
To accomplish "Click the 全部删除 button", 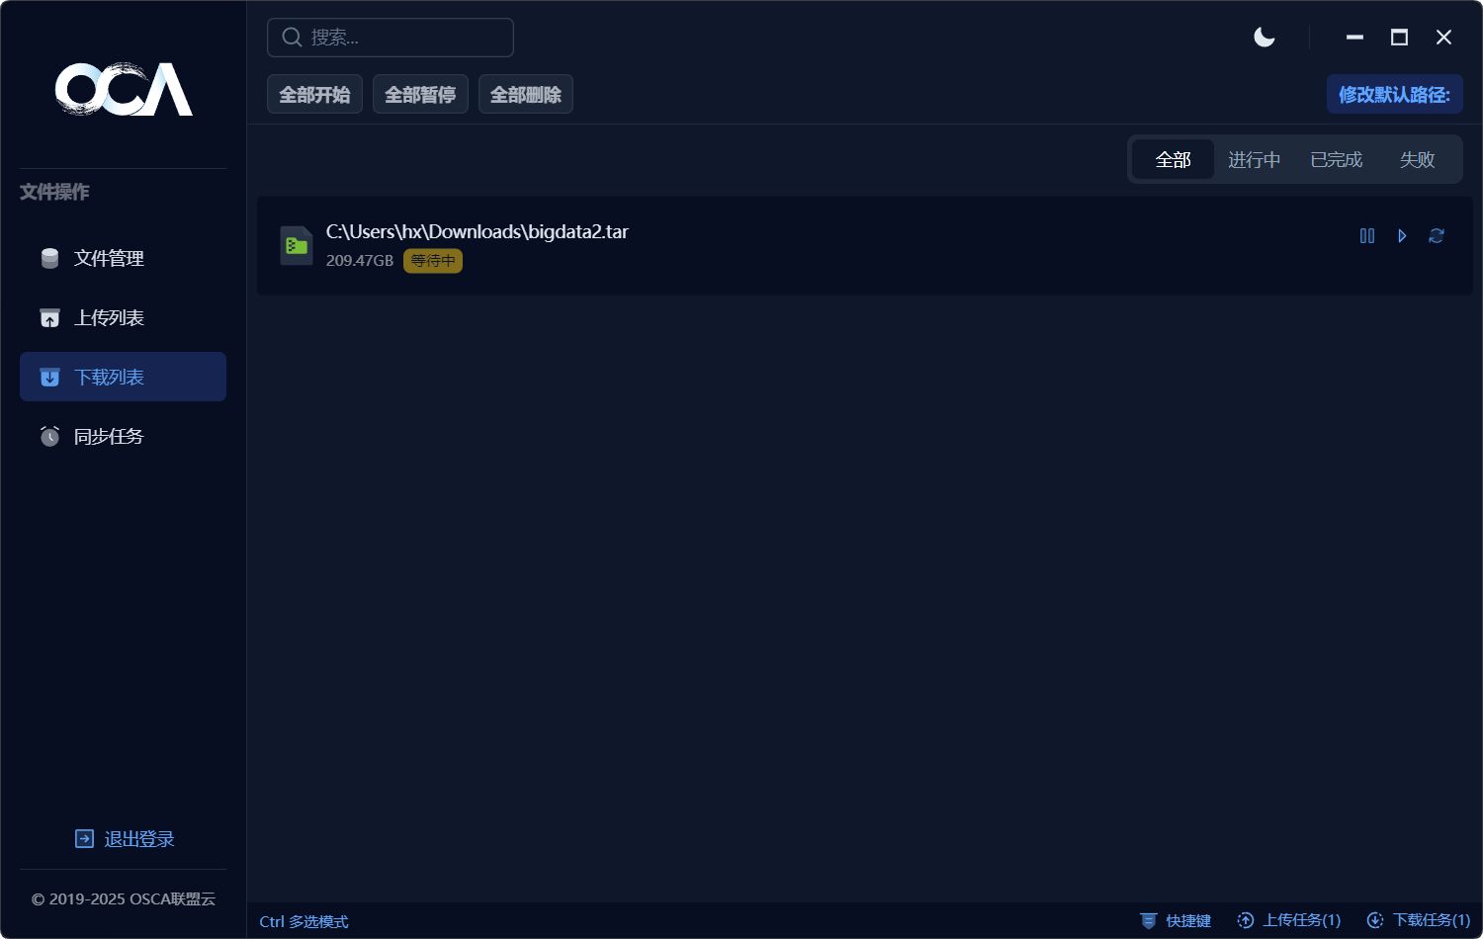I will point(526,95).
